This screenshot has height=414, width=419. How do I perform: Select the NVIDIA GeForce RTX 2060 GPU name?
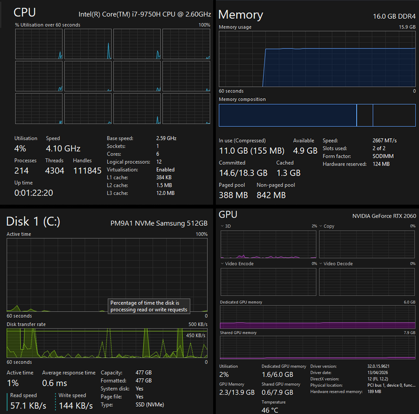pos(384,216)
